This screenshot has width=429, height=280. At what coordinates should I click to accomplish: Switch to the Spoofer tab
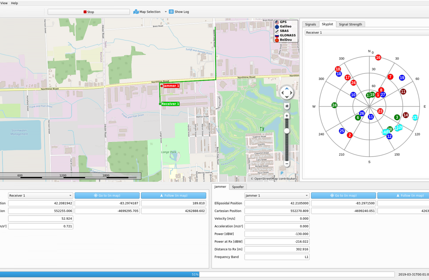[x=238, y=187]
